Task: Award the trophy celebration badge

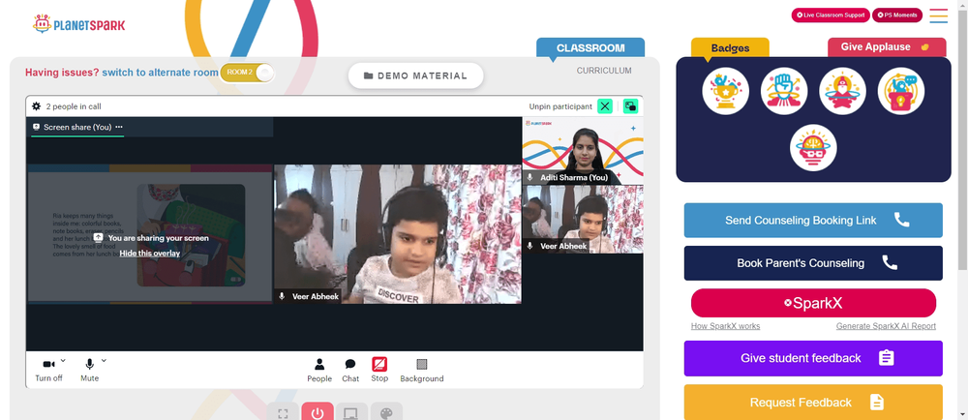Action: 725,91
